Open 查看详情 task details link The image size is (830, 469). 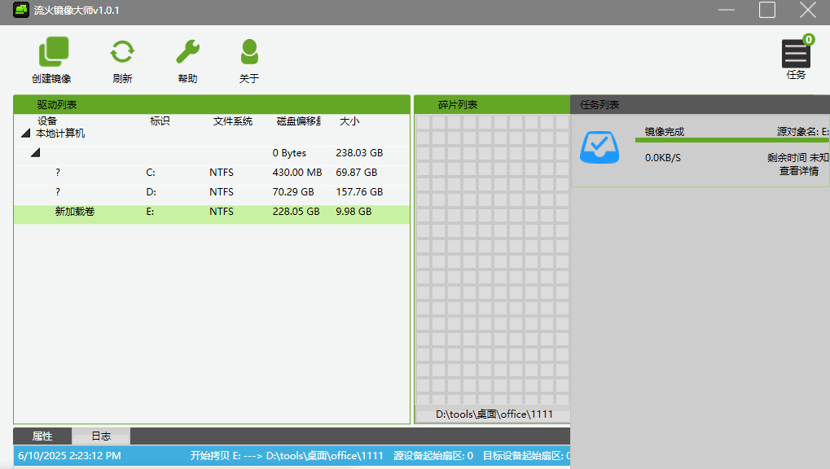(x=799, y=171)
